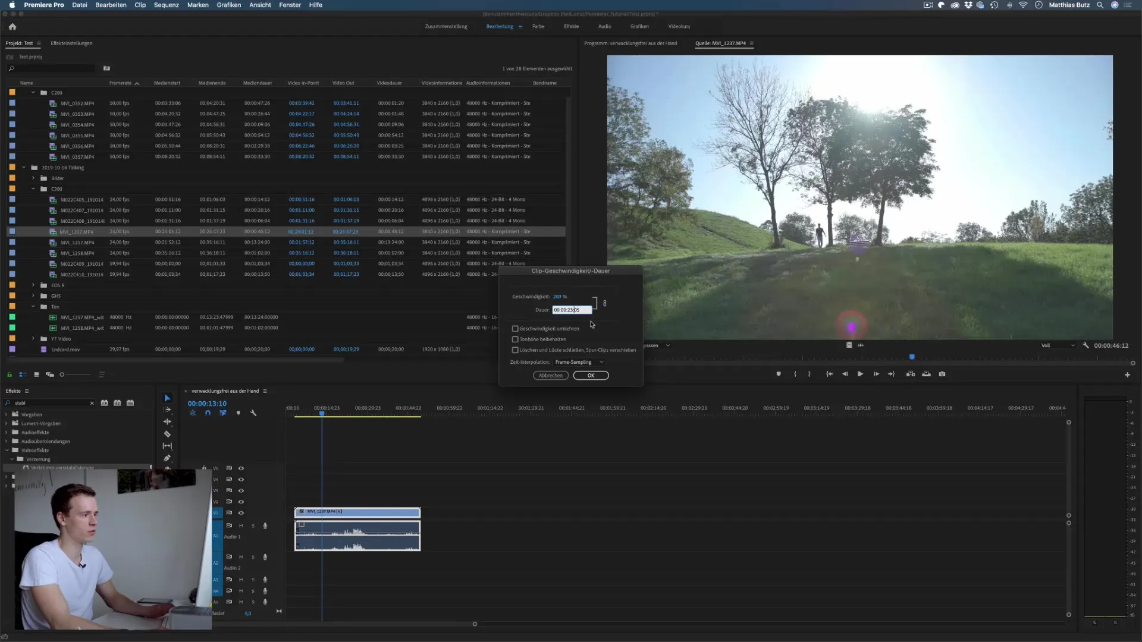Viewport: 1142px width, 642px height.
Task: Click the 32-bit Color effects filter badge
Action: click(117, 403)
